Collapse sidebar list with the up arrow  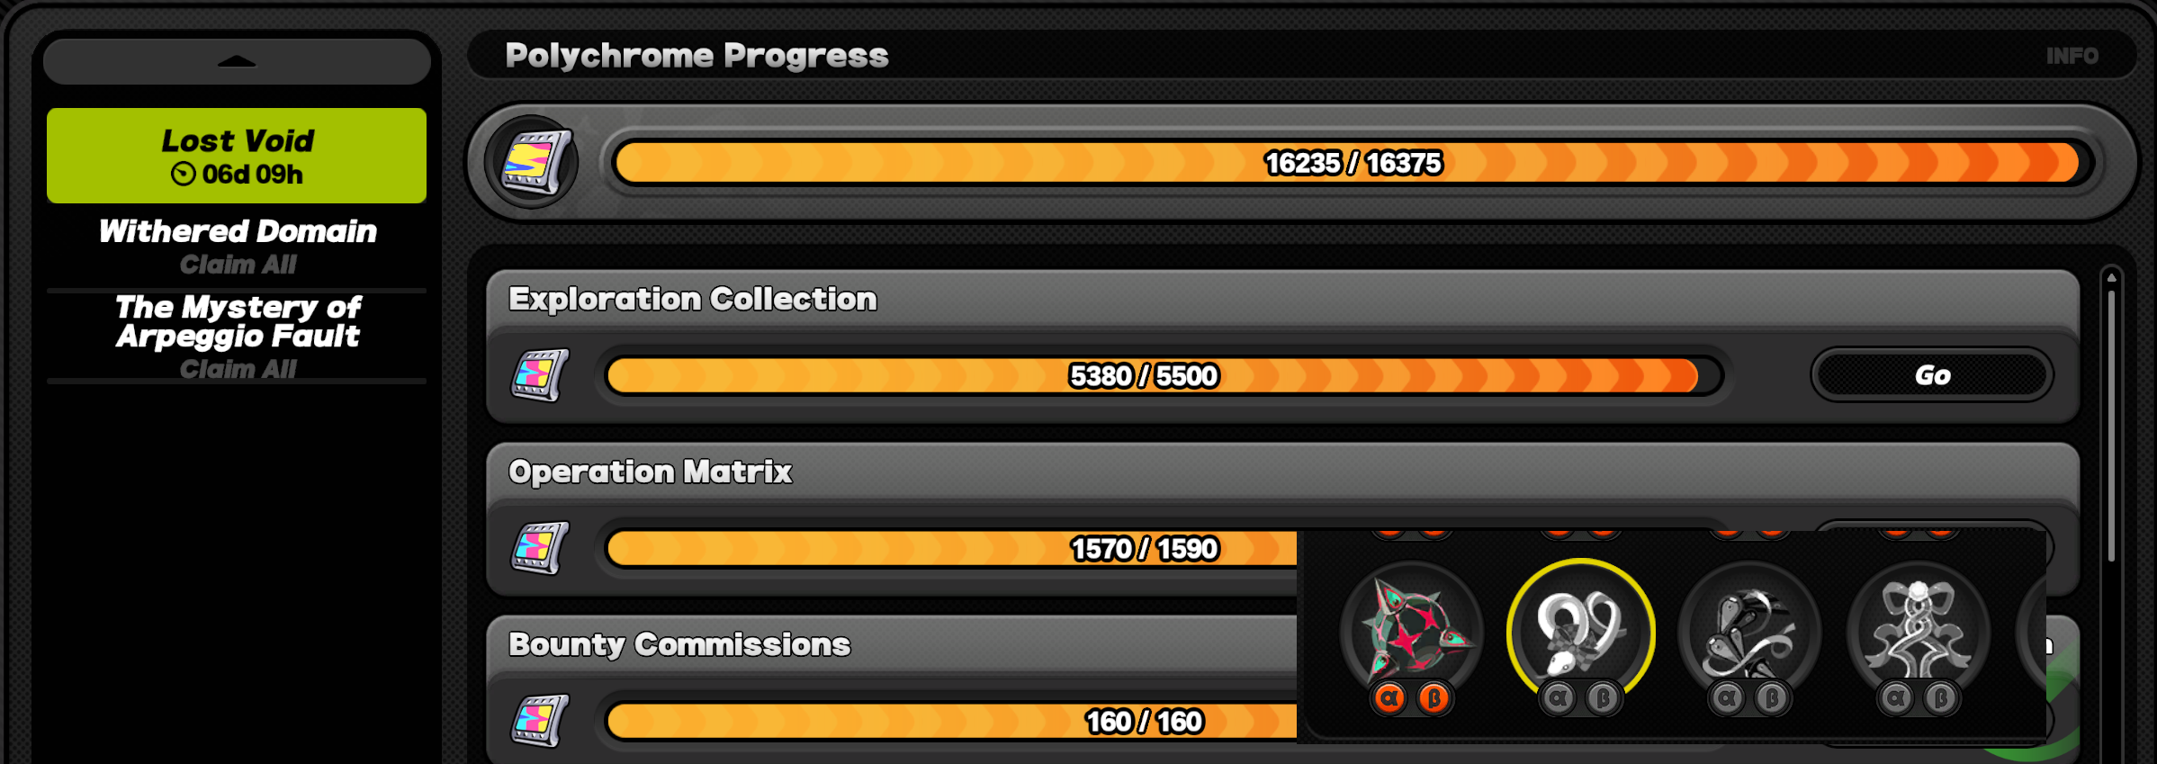pos(237,61)
